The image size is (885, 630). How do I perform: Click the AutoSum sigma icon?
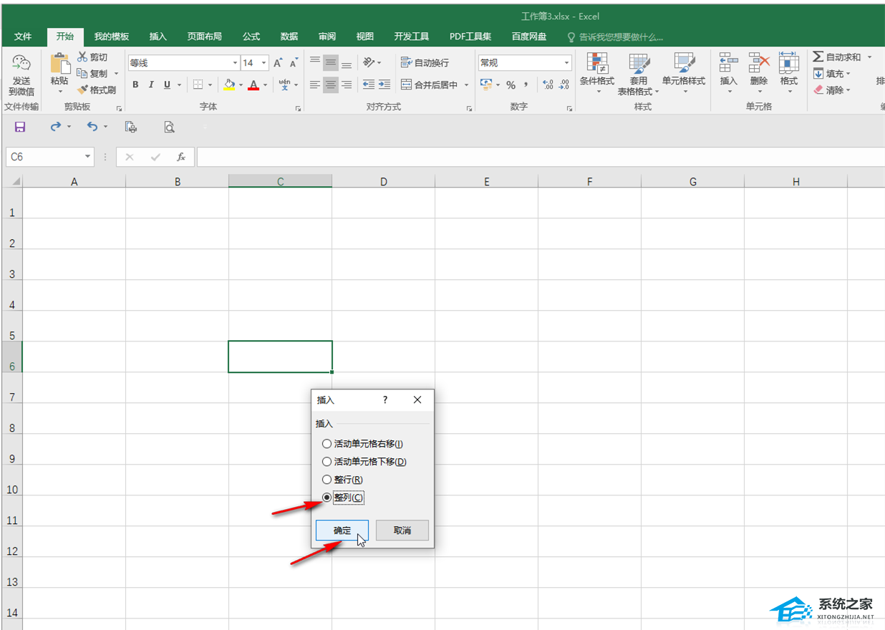coord(818,57)
